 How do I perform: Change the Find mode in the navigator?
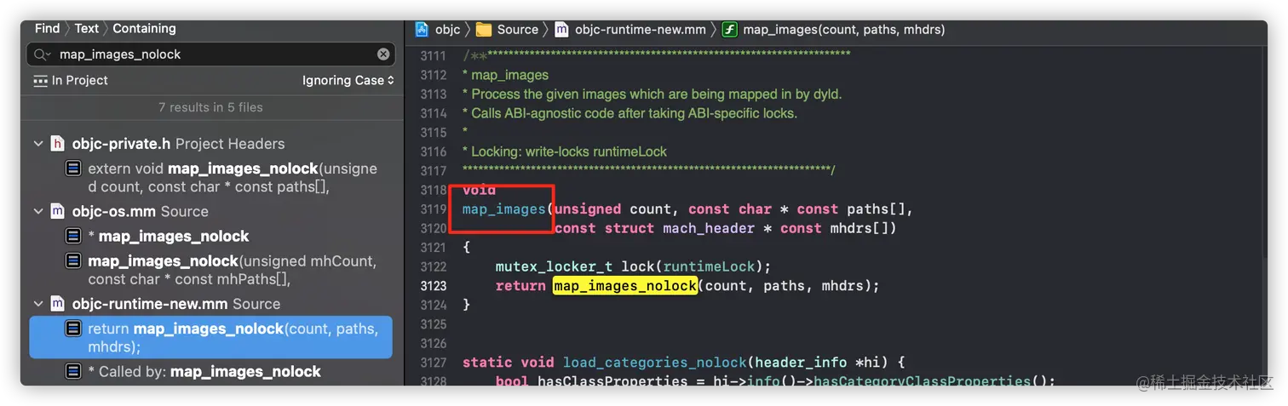pos(47,28)
